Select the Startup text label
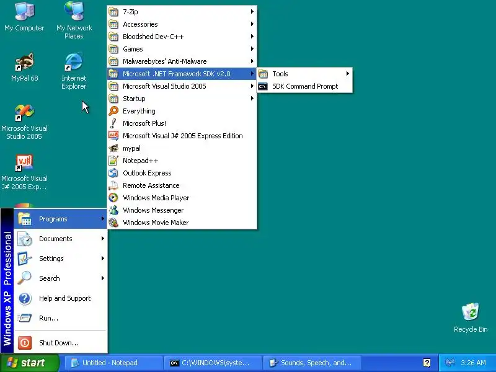The image size is (496, 372). [134, 99]
